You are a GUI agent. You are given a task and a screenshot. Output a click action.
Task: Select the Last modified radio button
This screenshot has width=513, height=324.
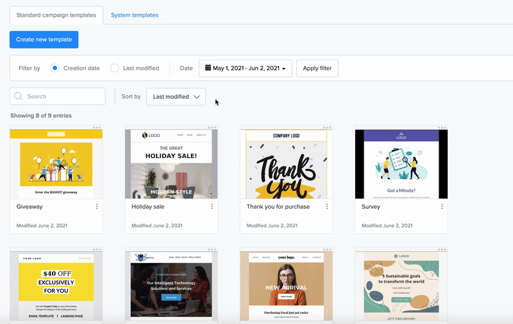point(115,69)
